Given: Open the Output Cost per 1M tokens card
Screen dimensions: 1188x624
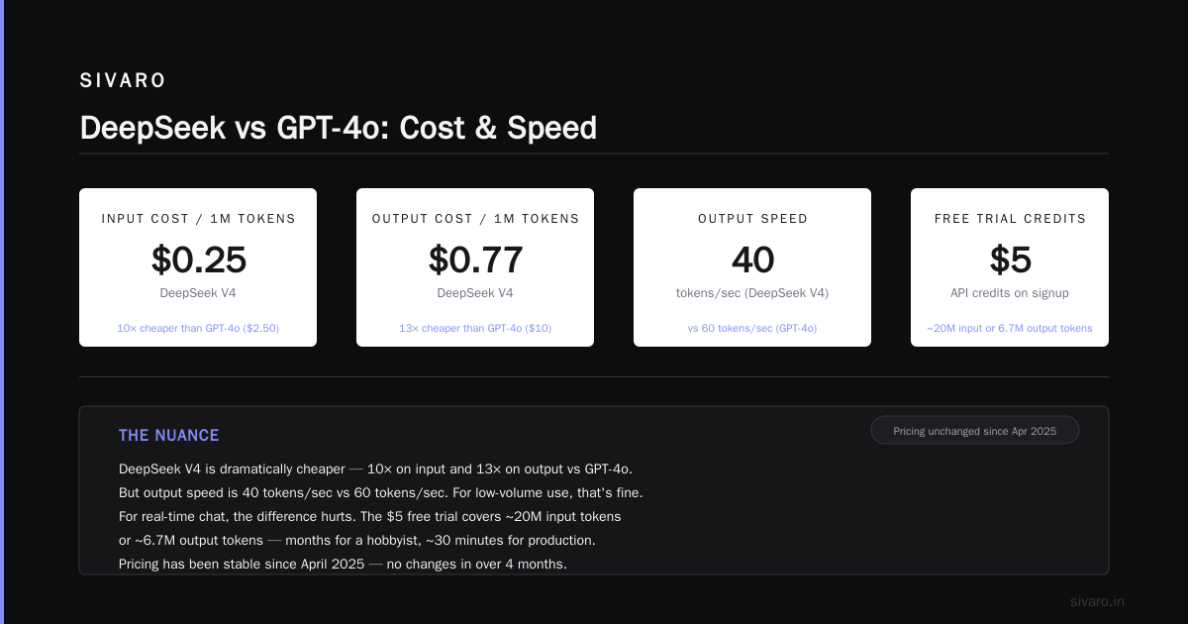Looking at the screenshot, I should (475, 267).
